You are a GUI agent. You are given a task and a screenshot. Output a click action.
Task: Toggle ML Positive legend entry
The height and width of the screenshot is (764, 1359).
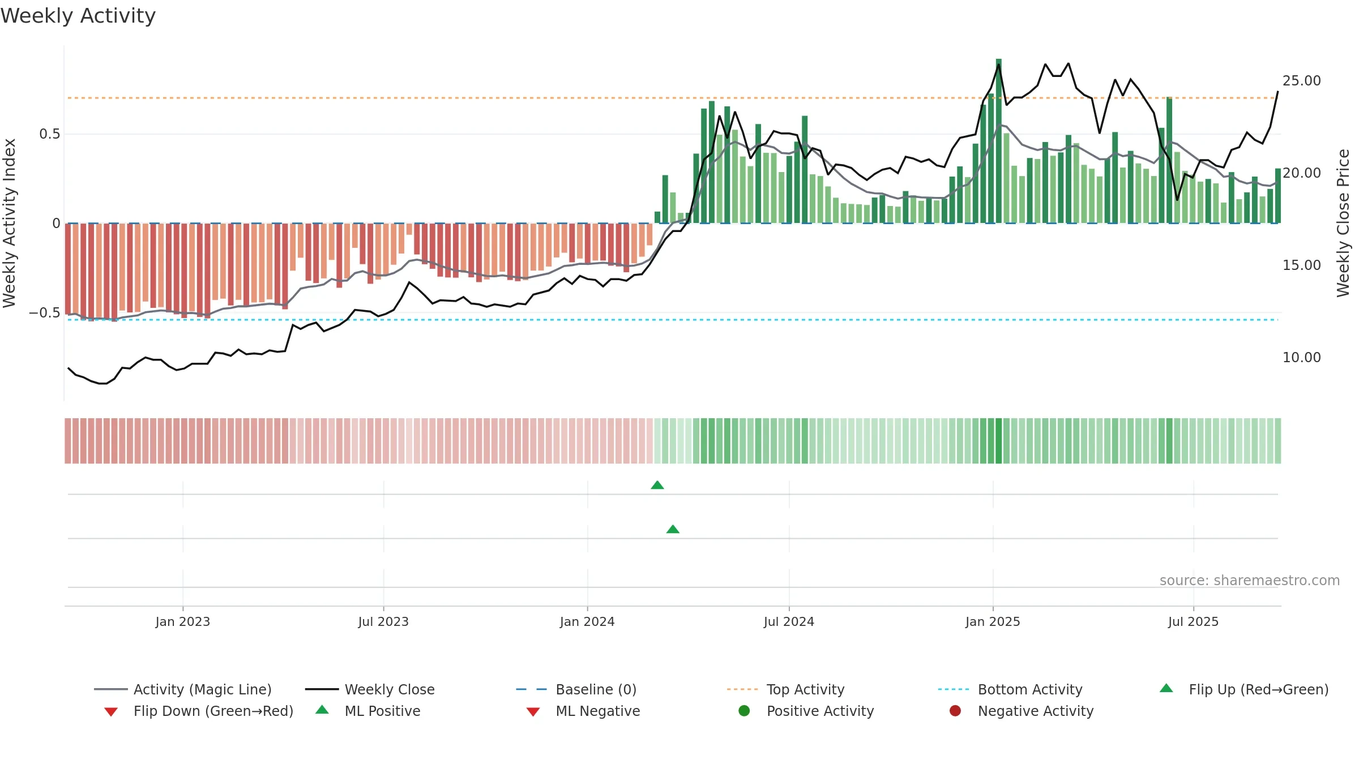pyautogui.click(x=368, y=711)
